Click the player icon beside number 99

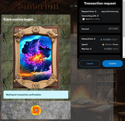[x=72, y=6]
